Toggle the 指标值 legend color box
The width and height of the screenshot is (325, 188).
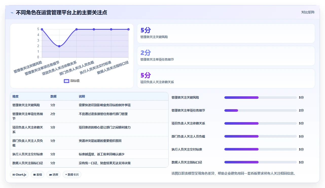pyautogui.click(x=66, y=81)
